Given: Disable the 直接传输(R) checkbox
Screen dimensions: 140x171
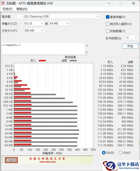Looking at the screenshot, I should pos(108,17).
